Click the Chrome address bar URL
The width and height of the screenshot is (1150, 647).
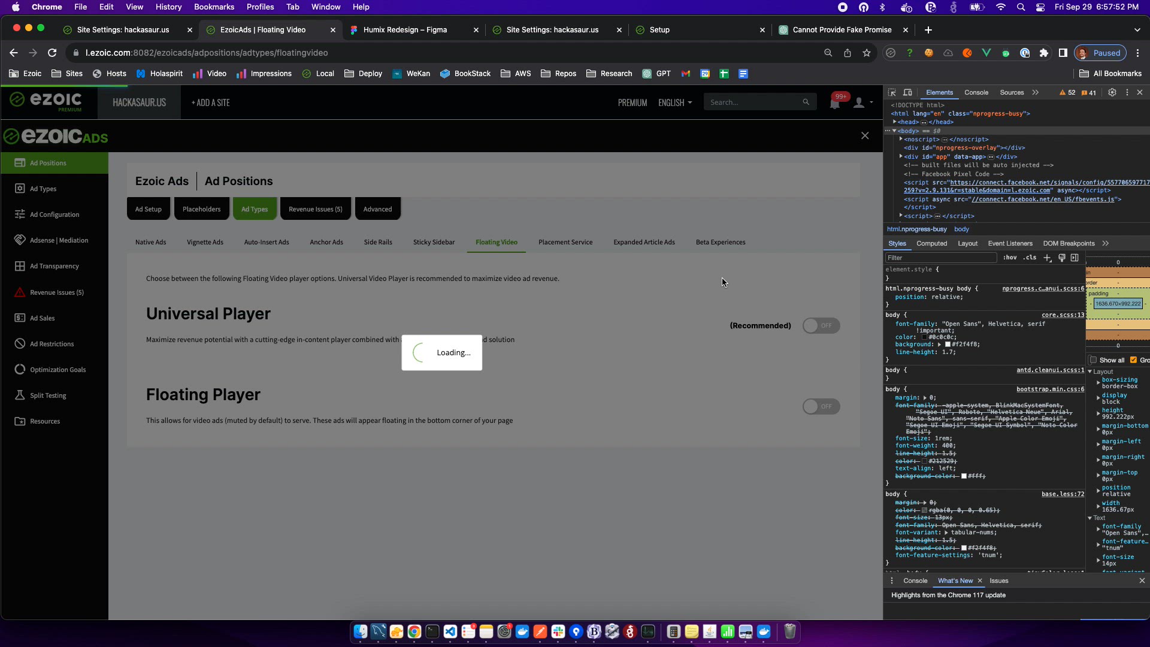[x=206, y=53]
